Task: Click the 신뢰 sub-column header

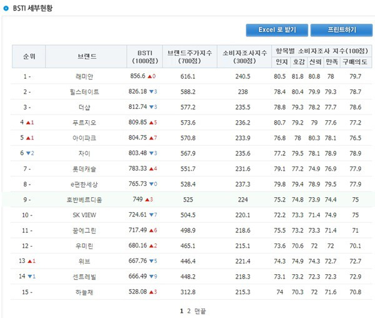Action: [x=315, y=62]
